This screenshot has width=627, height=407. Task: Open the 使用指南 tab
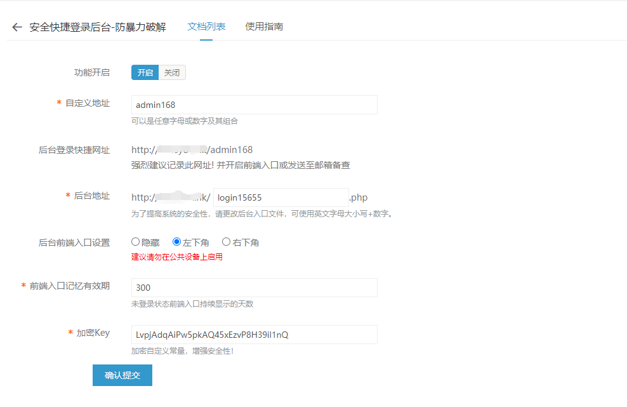point(264,27)
